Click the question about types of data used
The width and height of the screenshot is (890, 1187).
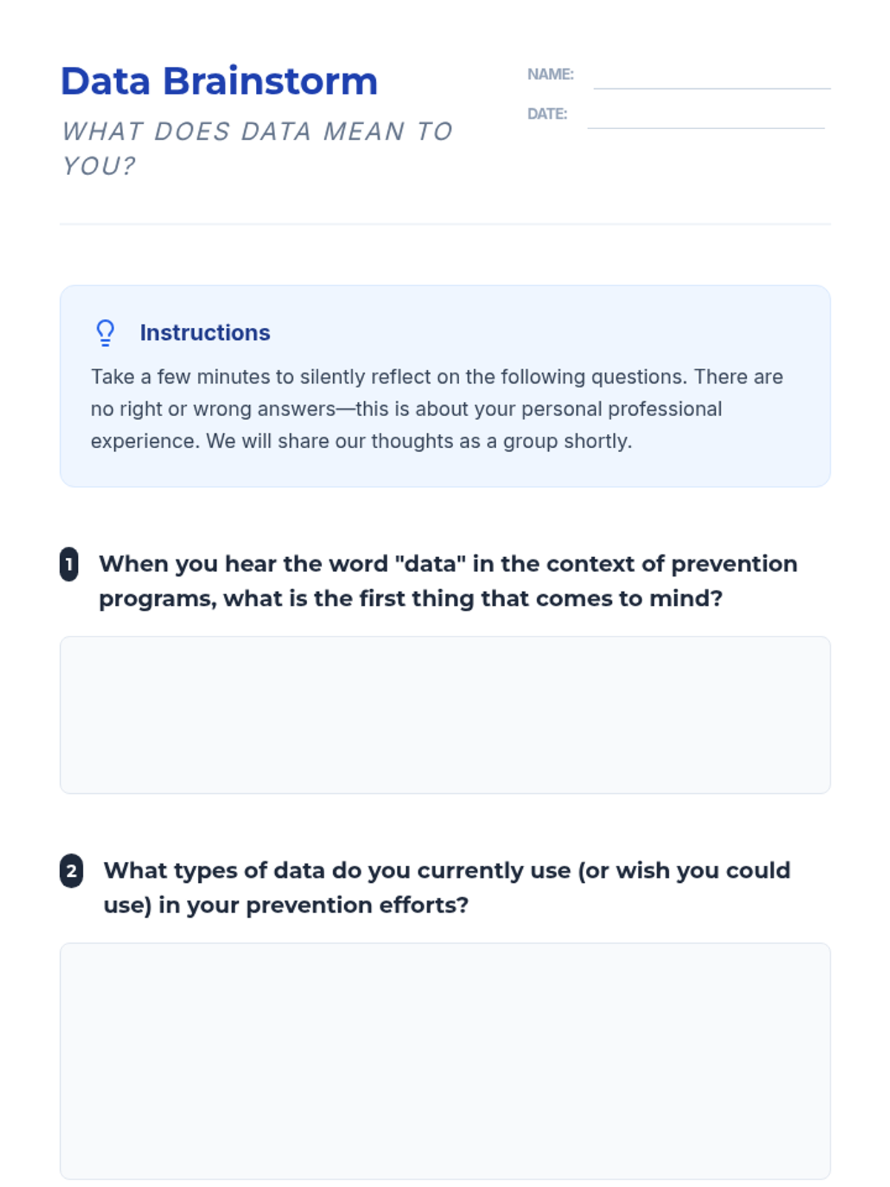pos(446,887)
